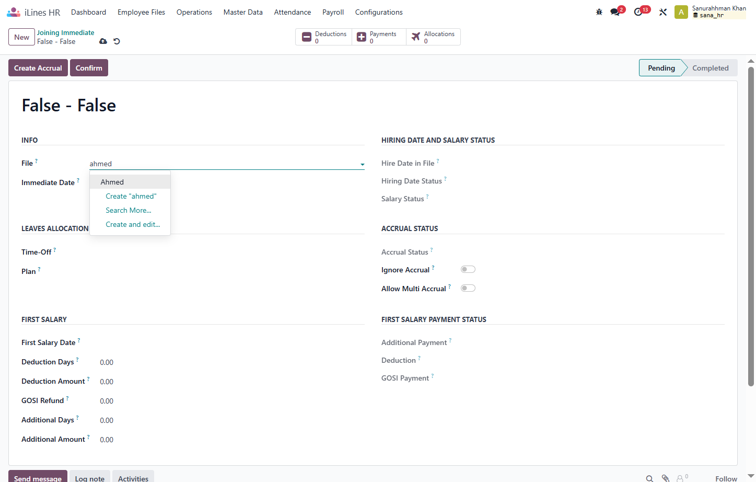
Task: Discard changes with undo icon
Action: [117, 41]
